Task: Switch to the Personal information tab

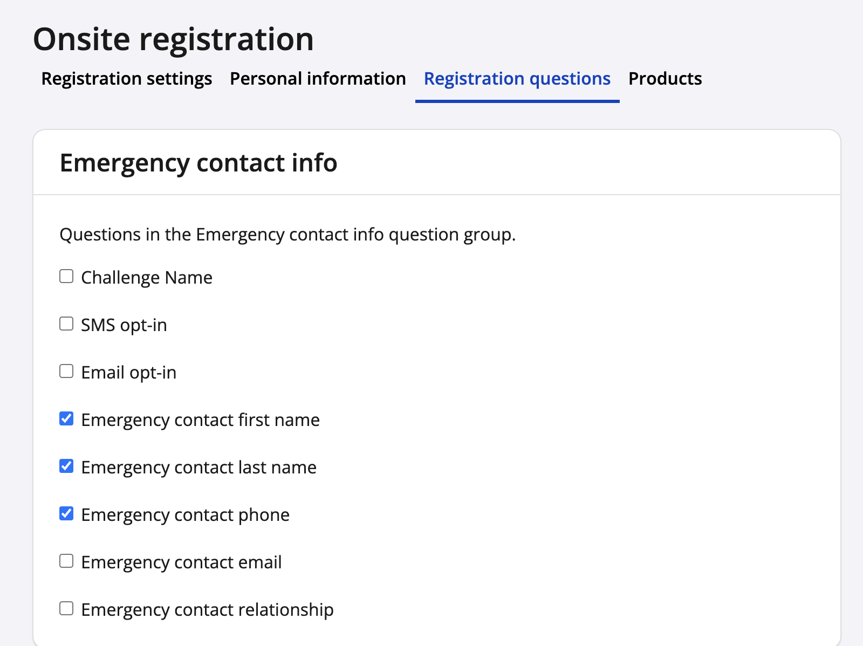Action: 318,79
